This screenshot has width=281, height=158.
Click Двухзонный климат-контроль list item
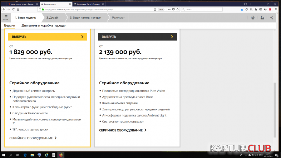click(33, 91)
